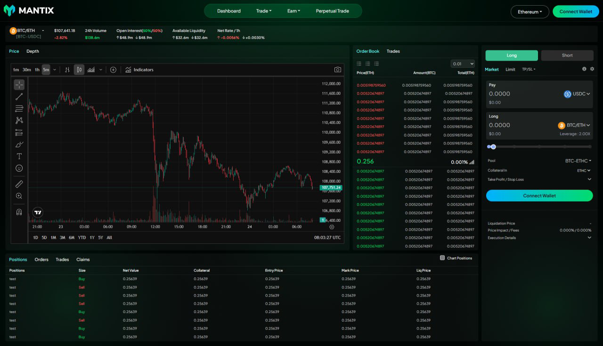Click the leverage slider handle
603x346 pixels.
[x=493, y=147]
